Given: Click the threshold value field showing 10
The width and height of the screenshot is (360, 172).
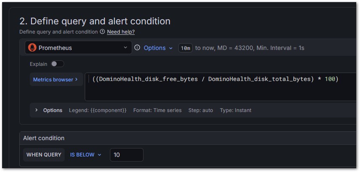Looking at the screenshot, I should coord(127,155).
